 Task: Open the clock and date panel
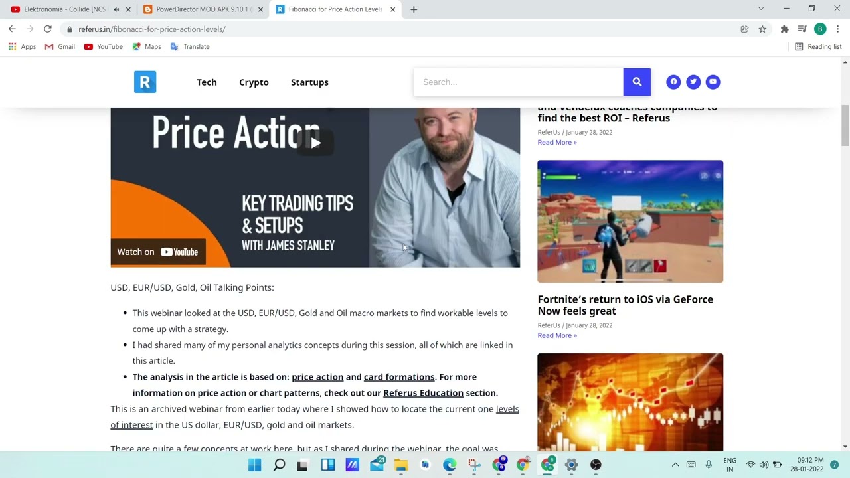point(807,465)
